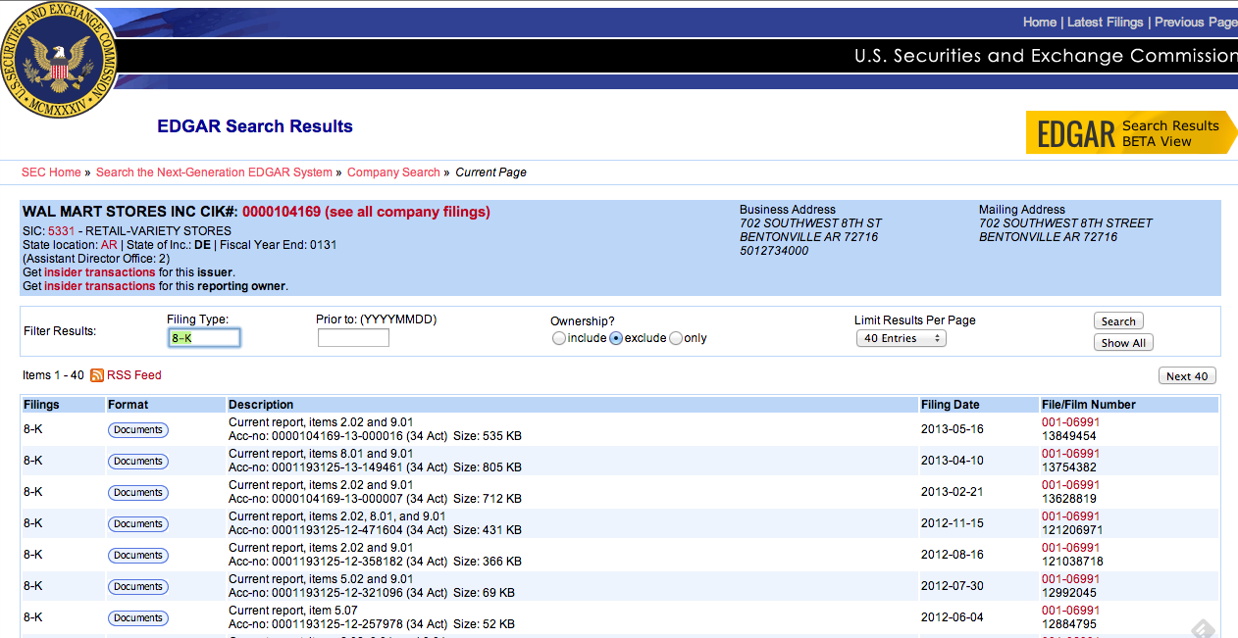Follow the Search the Next-Generation EDGAR System breadcrumb
The height and width of the screenshot is (638, 1238).
click(x=214, y=172)
